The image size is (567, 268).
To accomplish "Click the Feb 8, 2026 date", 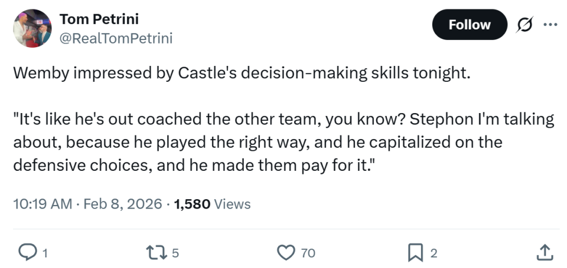I will tap(123, 204).
